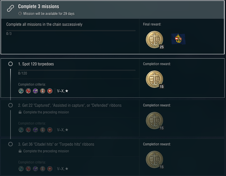
Task: Select the circle marker for mission 2
Action: [x=10, y=105]
